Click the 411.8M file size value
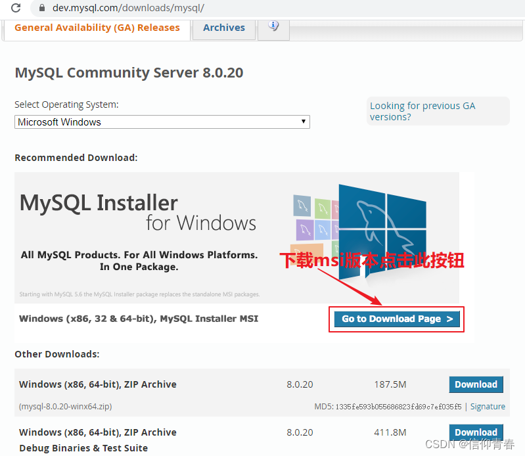 pos(390,432)
